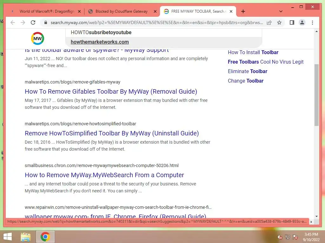
Task: Open the Windows Start button
Action: point(8,237)
